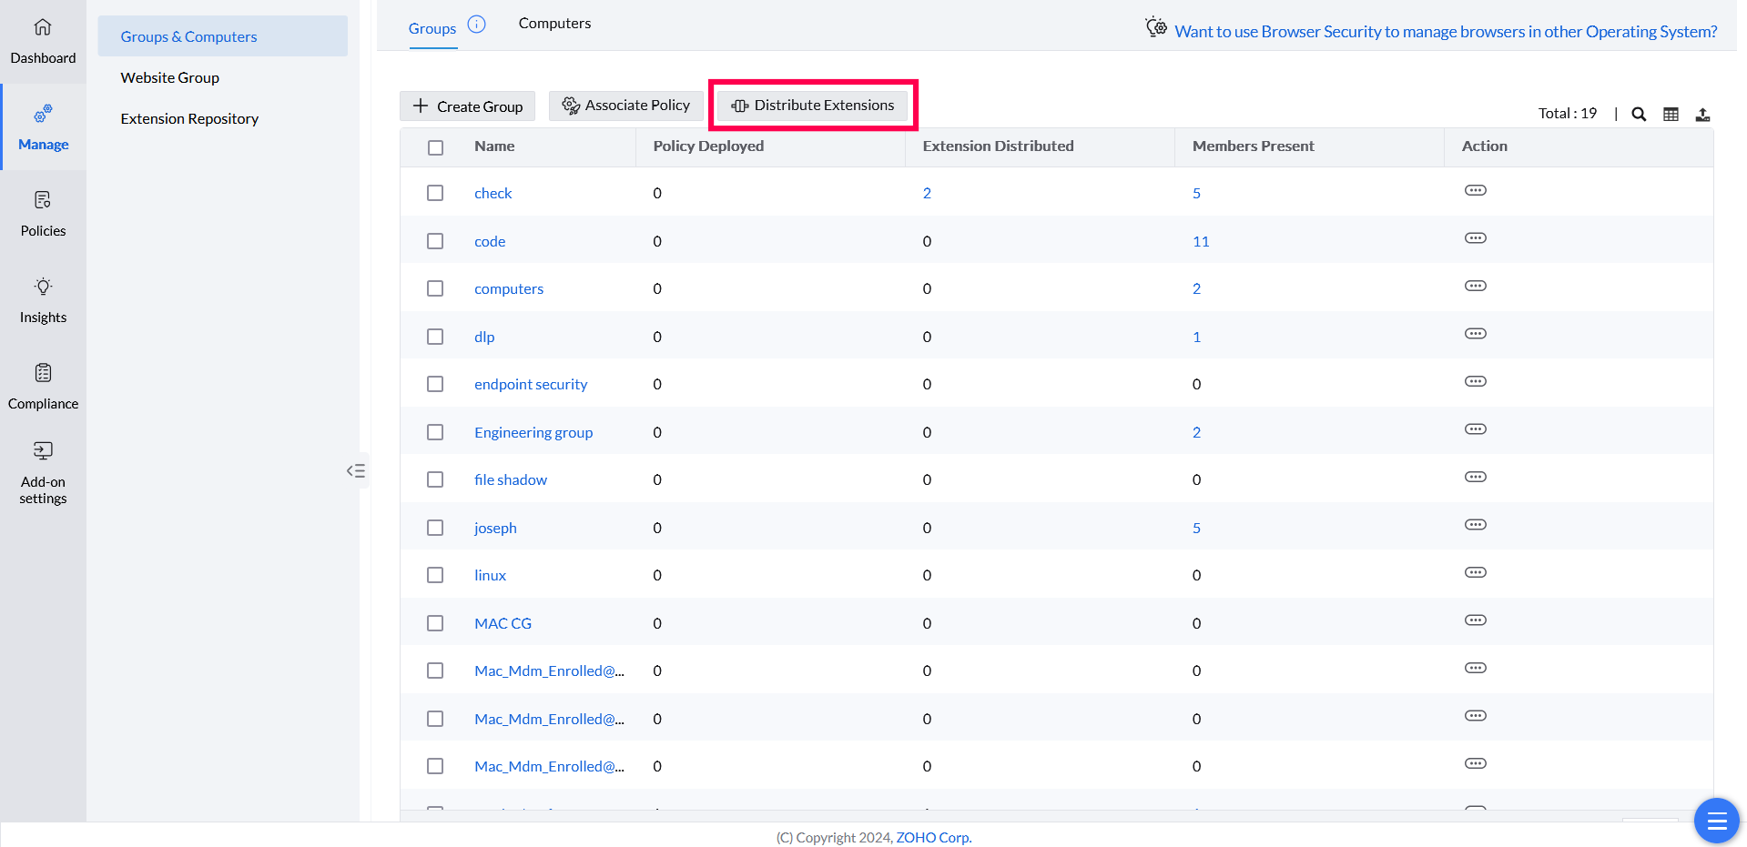Select the Engineering group row checkbox
Image resolution: width=1747 pixels, height=847 pixels.
(x=435, y=432)
